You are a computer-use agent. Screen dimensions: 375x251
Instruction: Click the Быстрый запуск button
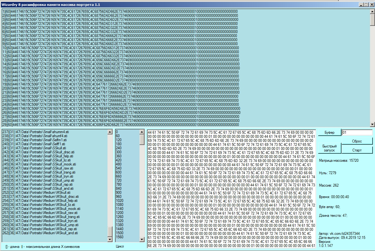coord(329,148)
